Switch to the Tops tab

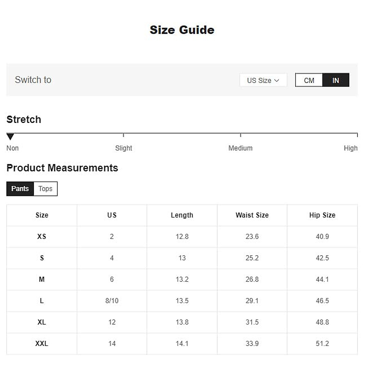point(45,189)
